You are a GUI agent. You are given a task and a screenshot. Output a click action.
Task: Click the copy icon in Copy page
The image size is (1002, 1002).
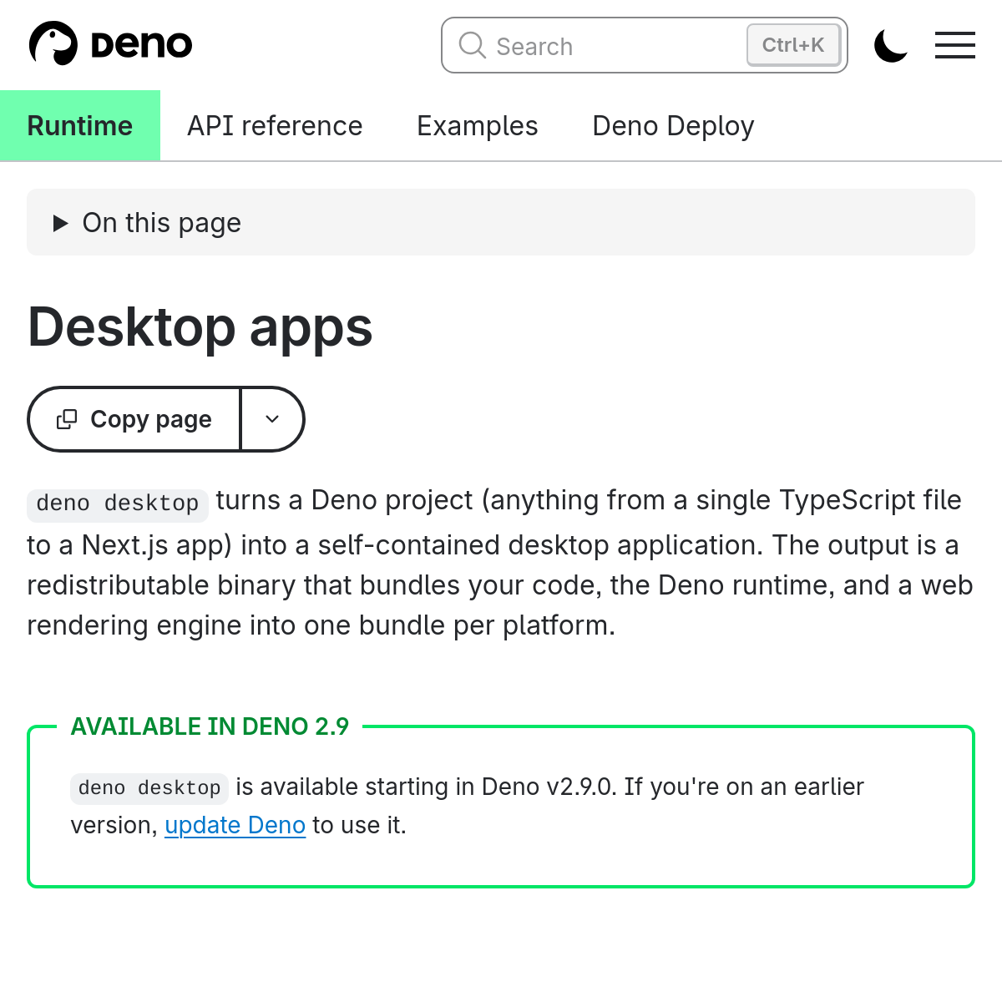tap(67, 419)
